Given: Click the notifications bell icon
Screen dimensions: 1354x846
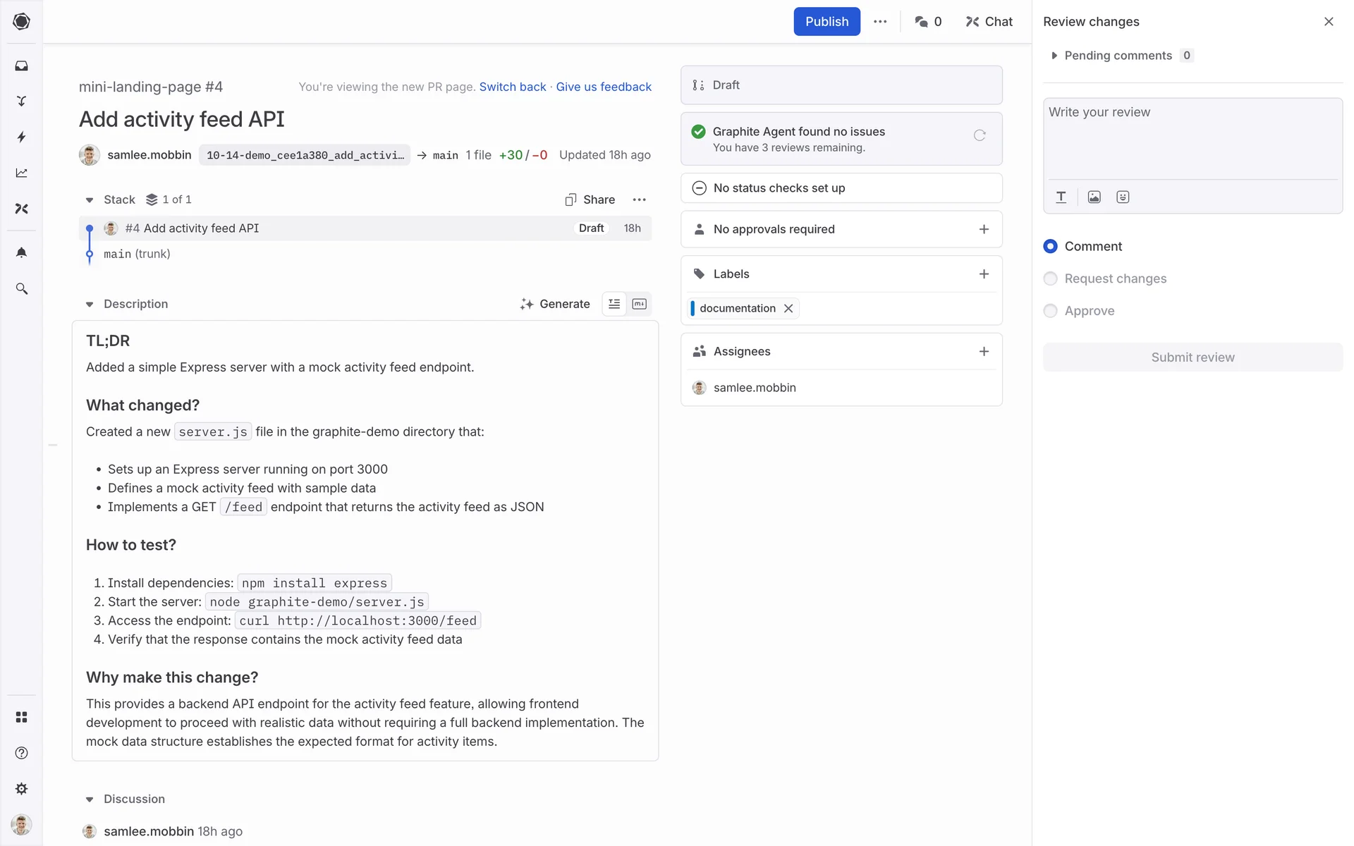Looking at the screenshot, I should click(x=21, y=252).
